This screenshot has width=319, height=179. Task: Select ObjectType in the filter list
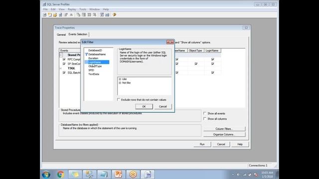(95, 66)
